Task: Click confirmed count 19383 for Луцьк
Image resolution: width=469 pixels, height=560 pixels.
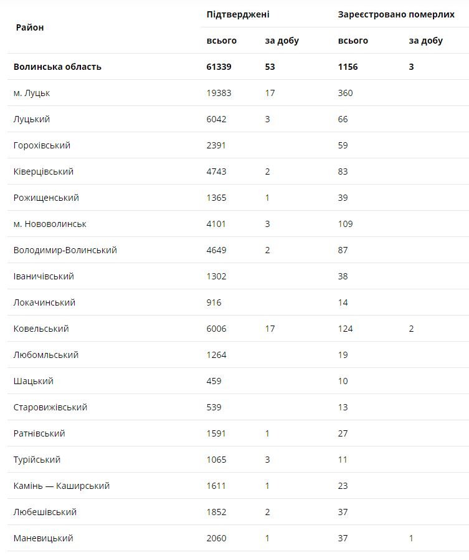Action: click(219, 93)
